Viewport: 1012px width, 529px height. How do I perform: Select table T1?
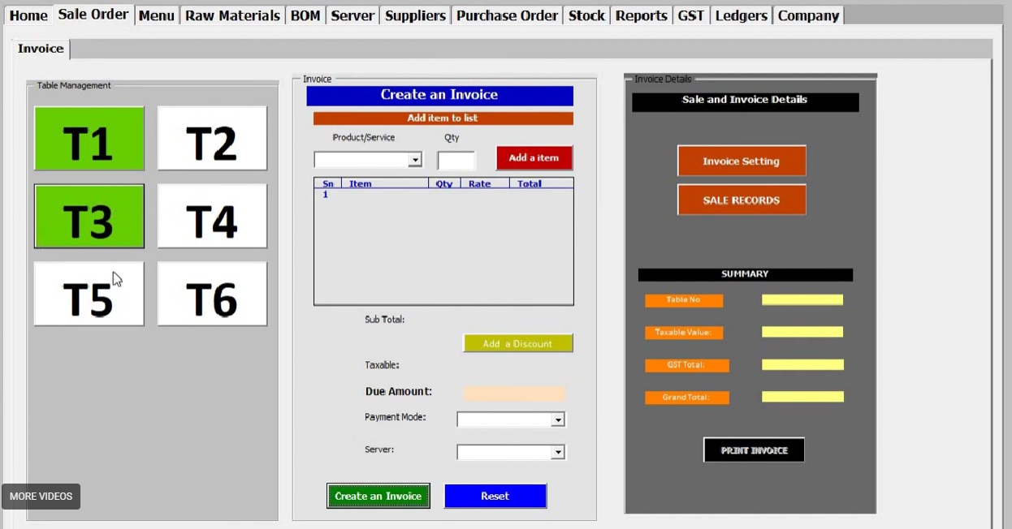point(89,138)
